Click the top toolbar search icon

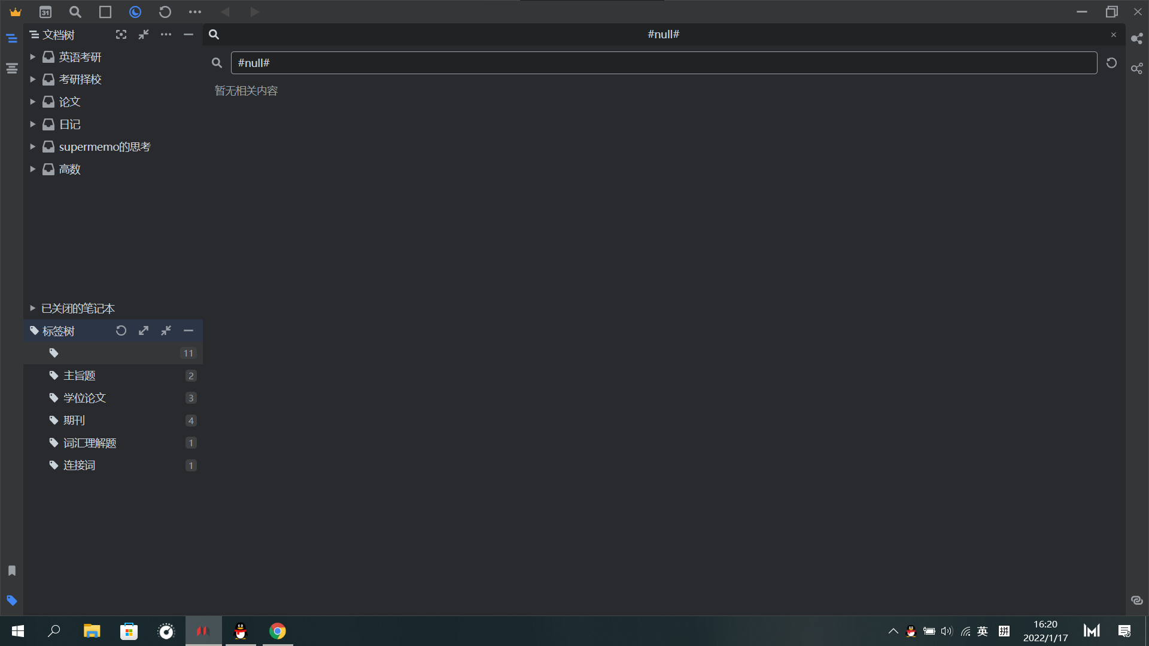[75, 12]
